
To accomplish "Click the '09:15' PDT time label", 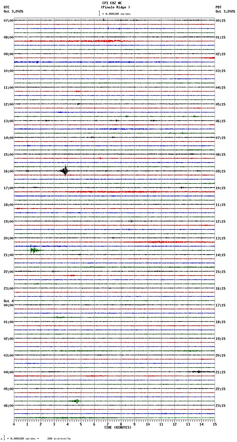I will click(x=221, y=171).
